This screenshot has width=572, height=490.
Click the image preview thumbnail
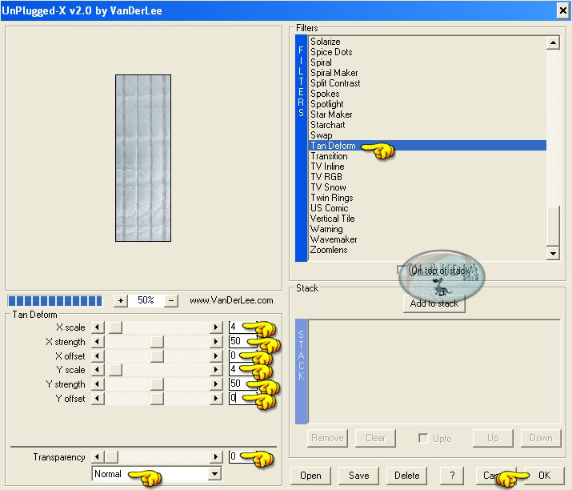click(x=143, y=158)
